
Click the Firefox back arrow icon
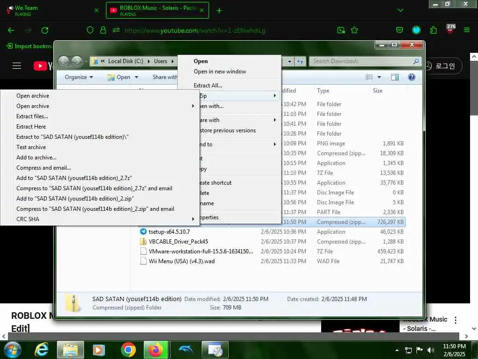pyautogui.click(x=11, y=30)
